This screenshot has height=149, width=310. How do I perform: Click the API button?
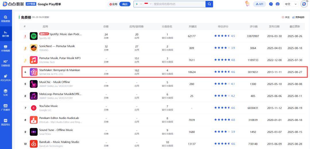[x=259, y=4]
